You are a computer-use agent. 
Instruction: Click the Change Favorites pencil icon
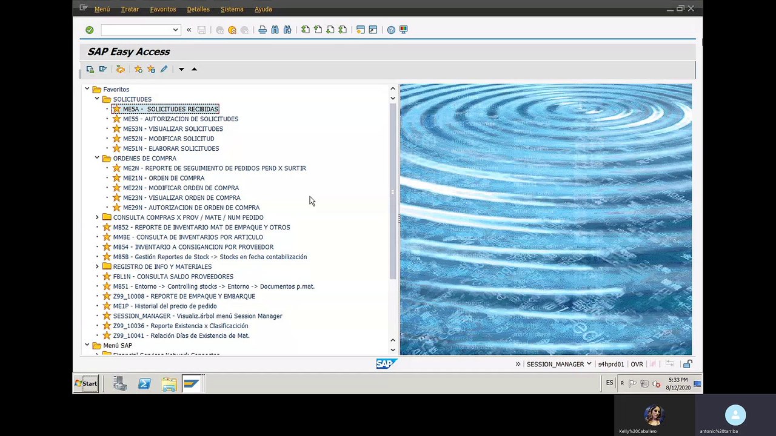click(164, 69)
